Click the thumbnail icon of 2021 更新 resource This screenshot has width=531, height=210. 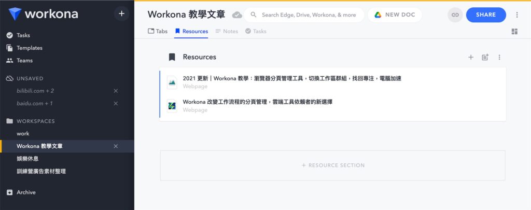(172, 82)
